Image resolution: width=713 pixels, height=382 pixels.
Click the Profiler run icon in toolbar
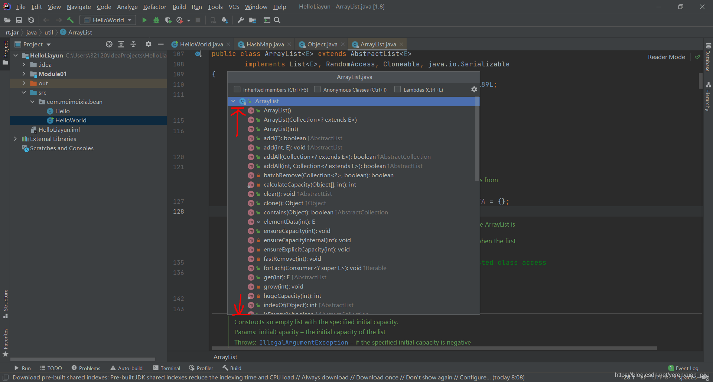[x=180, y=20]
